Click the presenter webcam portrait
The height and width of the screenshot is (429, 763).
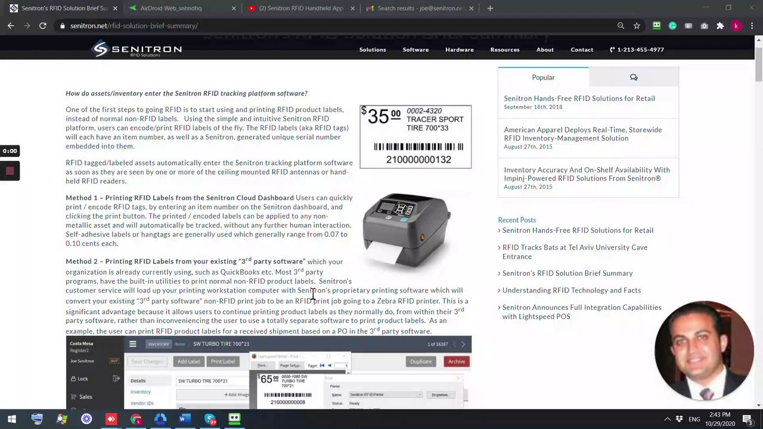click(704, 350)
